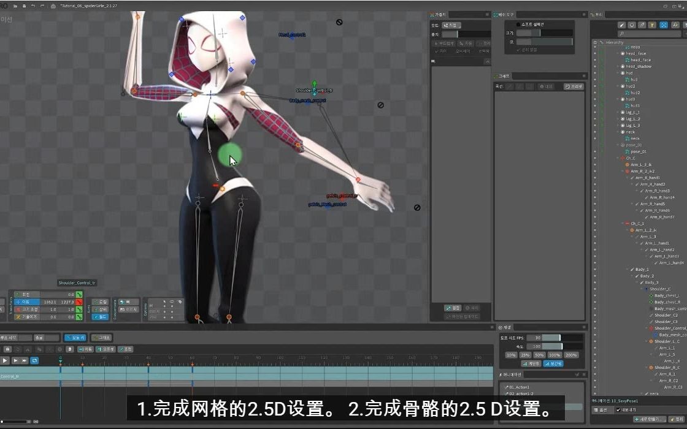Select the Shear transform tool
This screenshot has height=429, width=687.
point(26,316)
